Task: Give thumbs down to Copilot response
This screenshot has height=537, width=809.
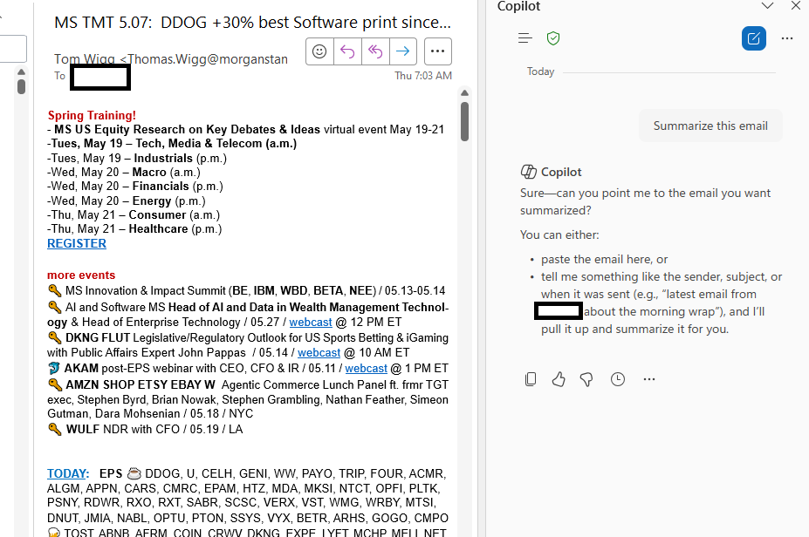Action: tap(586, 379)
